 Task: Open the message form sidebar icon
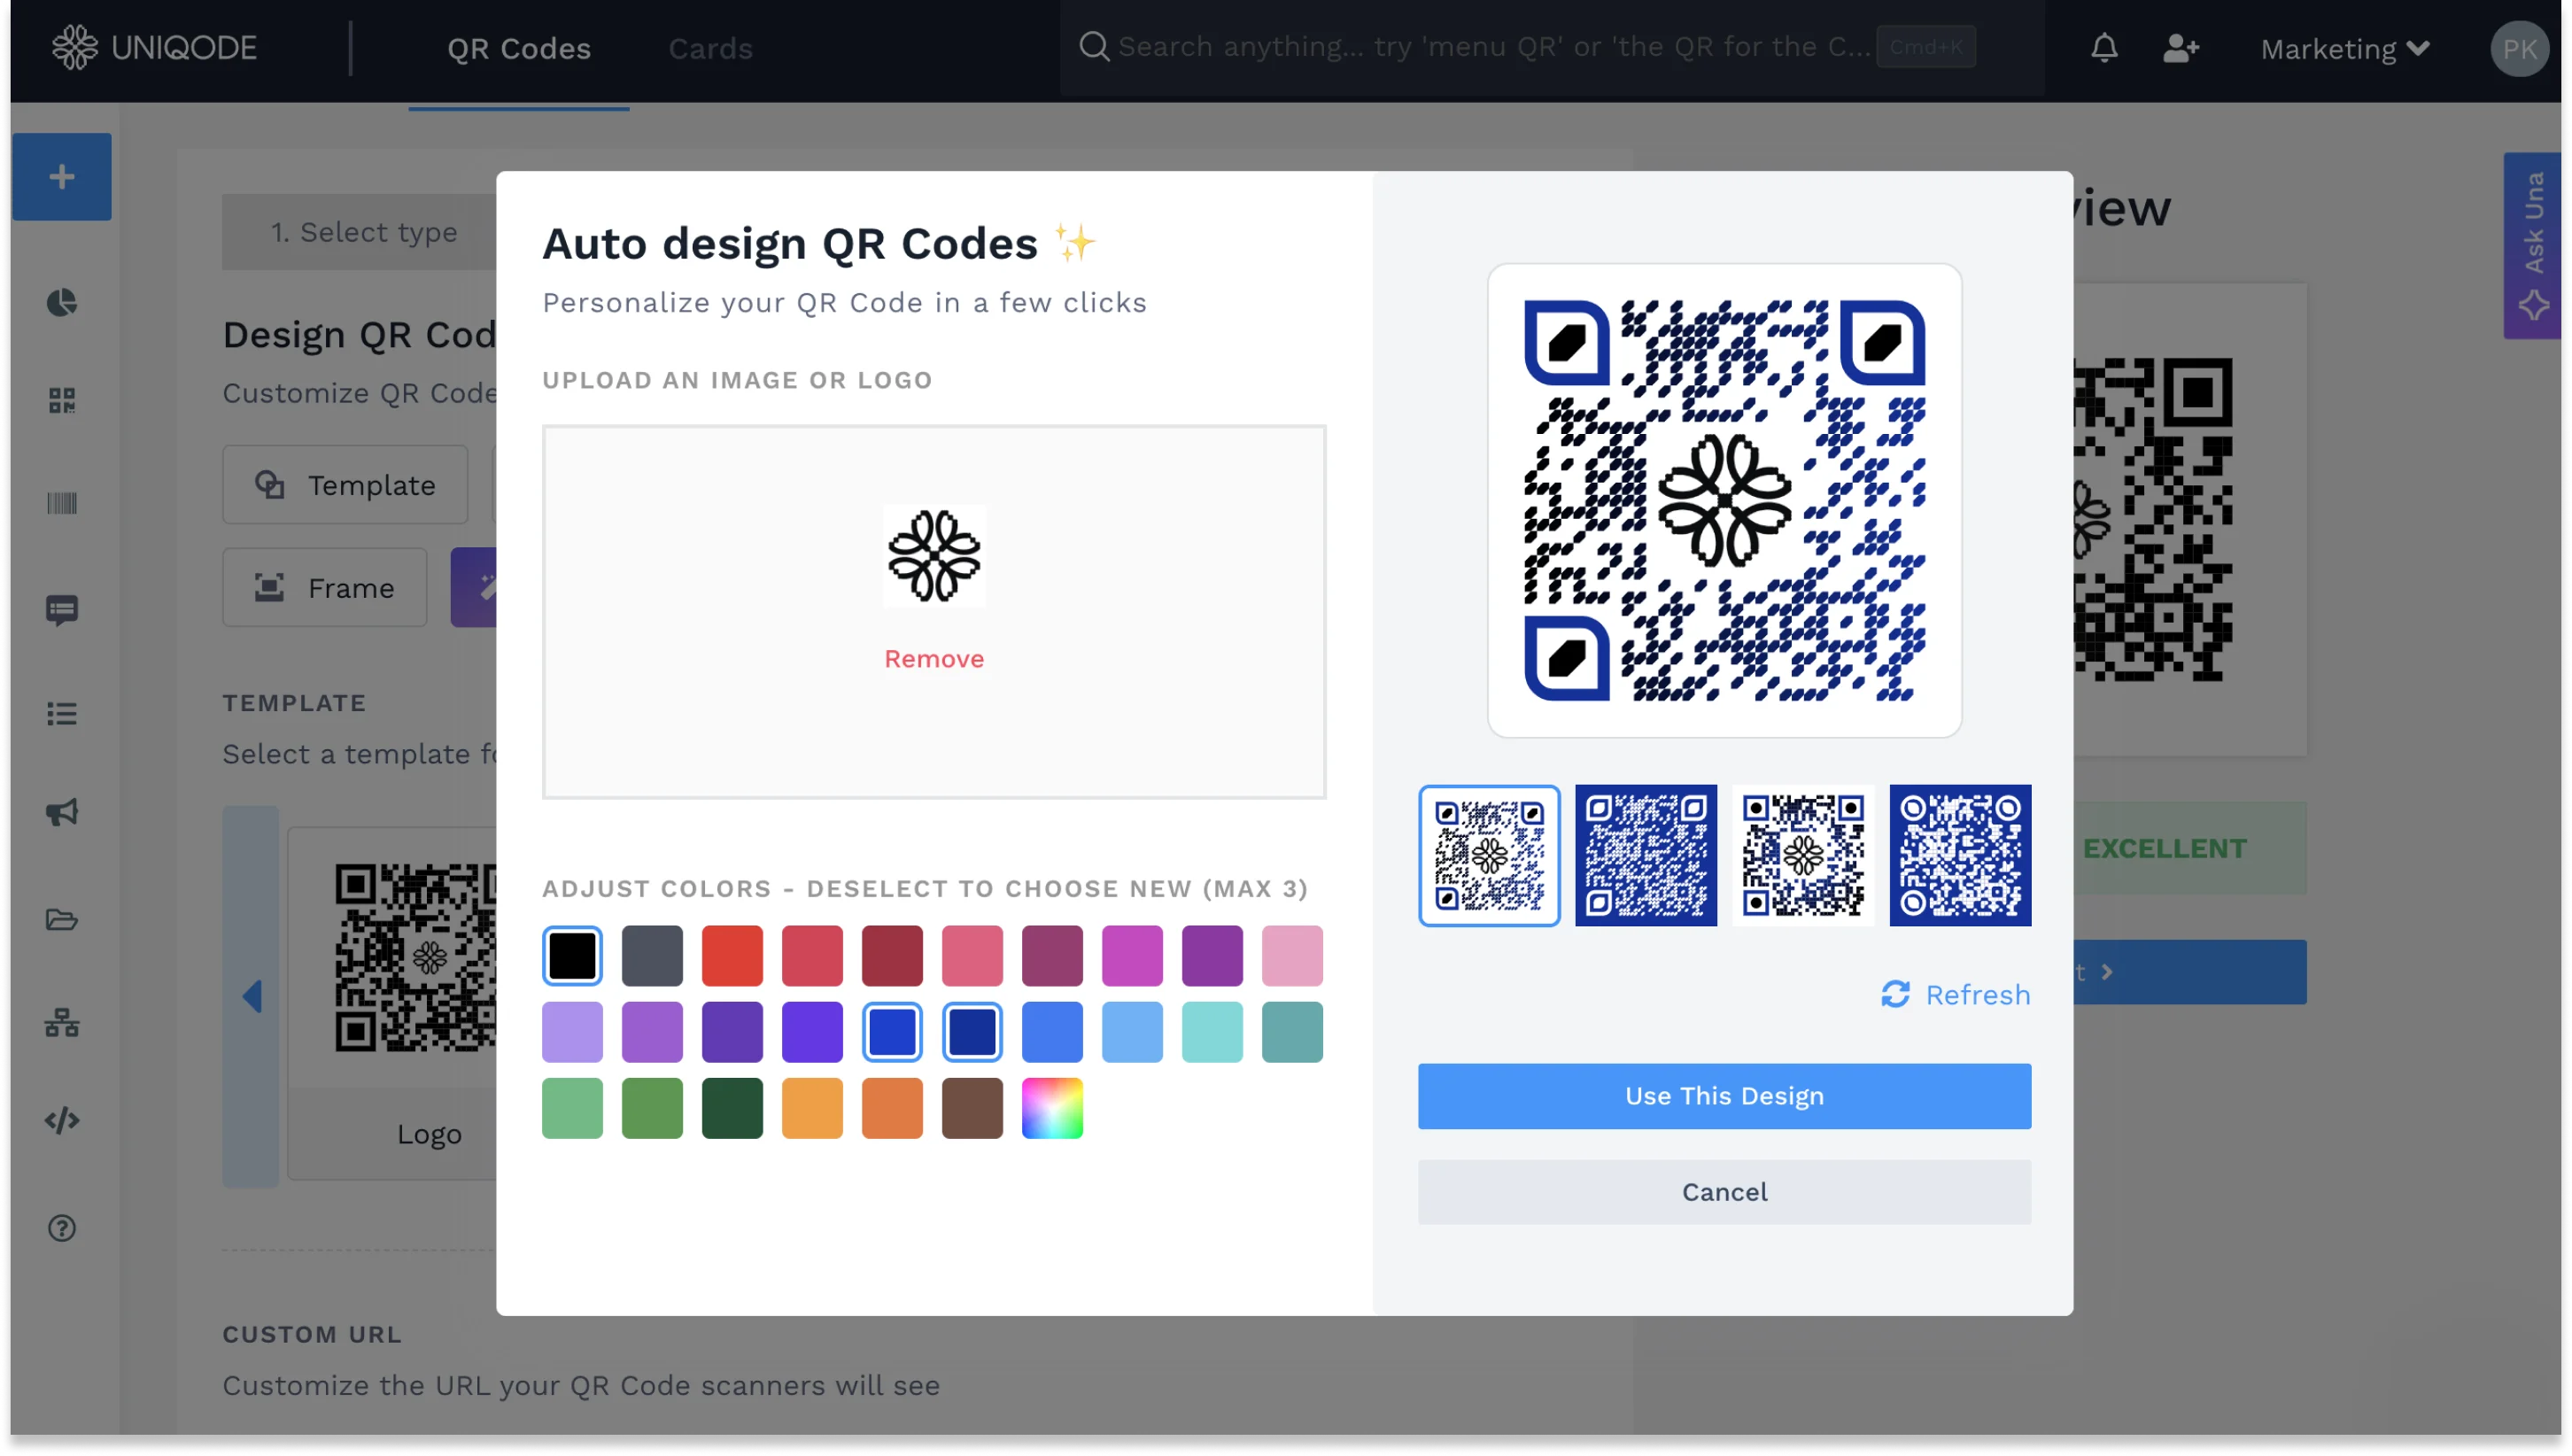tap(62, 610)
